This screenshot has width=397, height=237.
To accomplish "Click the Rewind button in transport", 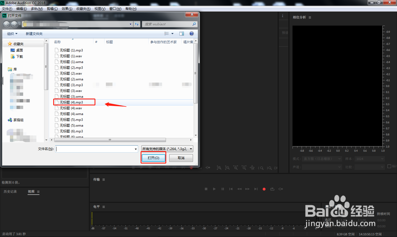I will pos(239,189).
